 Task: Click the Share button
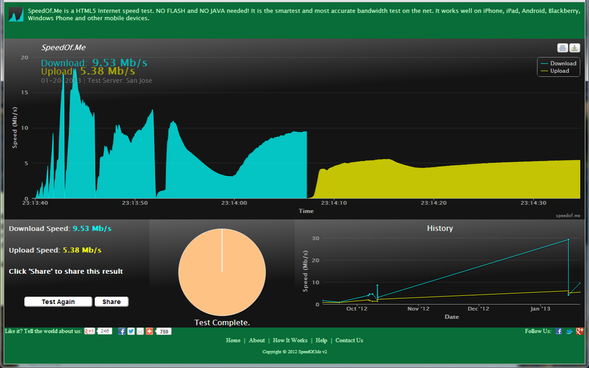point(112,302)
